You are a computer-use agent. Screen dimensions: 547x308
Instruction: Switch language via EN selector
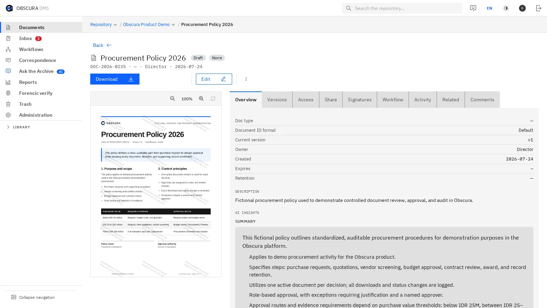(x=490, y=8)
